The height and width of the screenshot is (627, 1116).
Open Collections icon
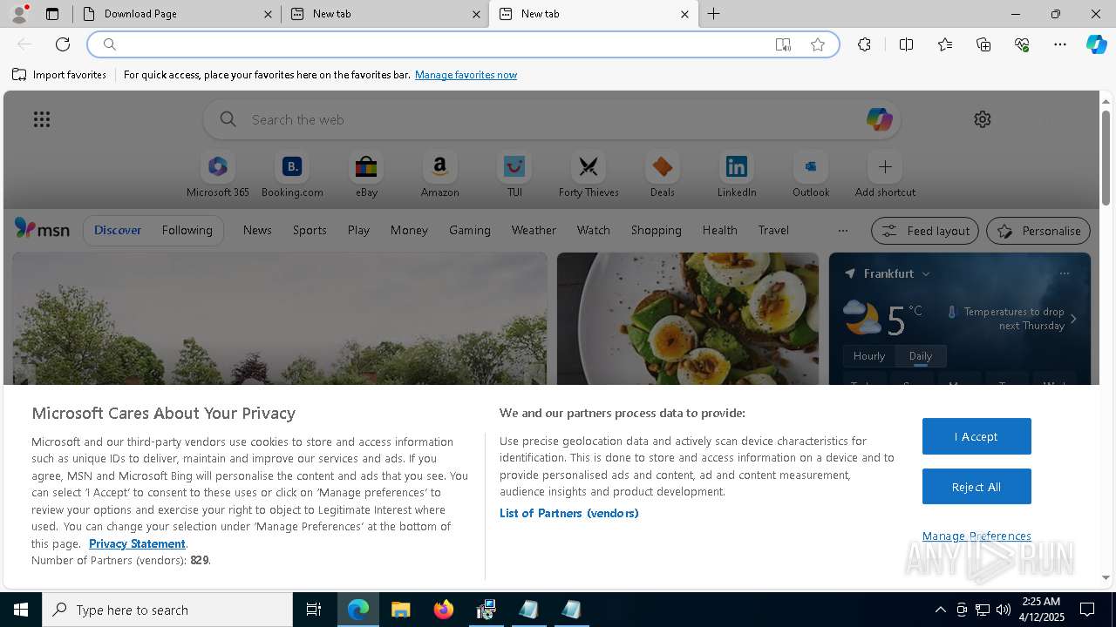[983, 44]
